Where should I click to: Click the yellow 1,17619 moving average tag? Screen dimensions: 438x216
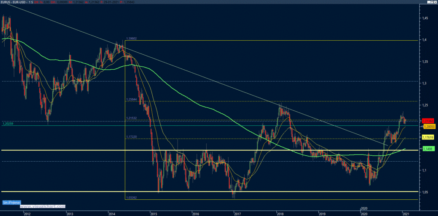pyautogui.click(x=428, y=137)
